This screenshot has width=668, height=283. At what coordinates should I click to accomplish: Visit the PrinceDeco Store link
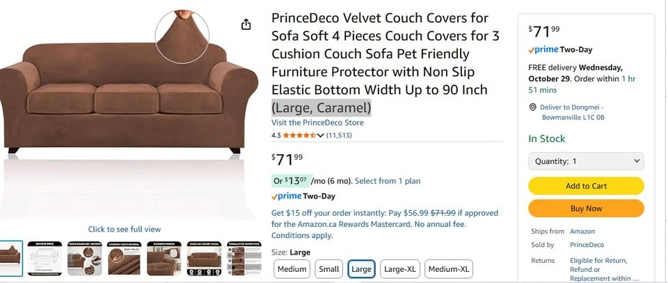point(317,123)
